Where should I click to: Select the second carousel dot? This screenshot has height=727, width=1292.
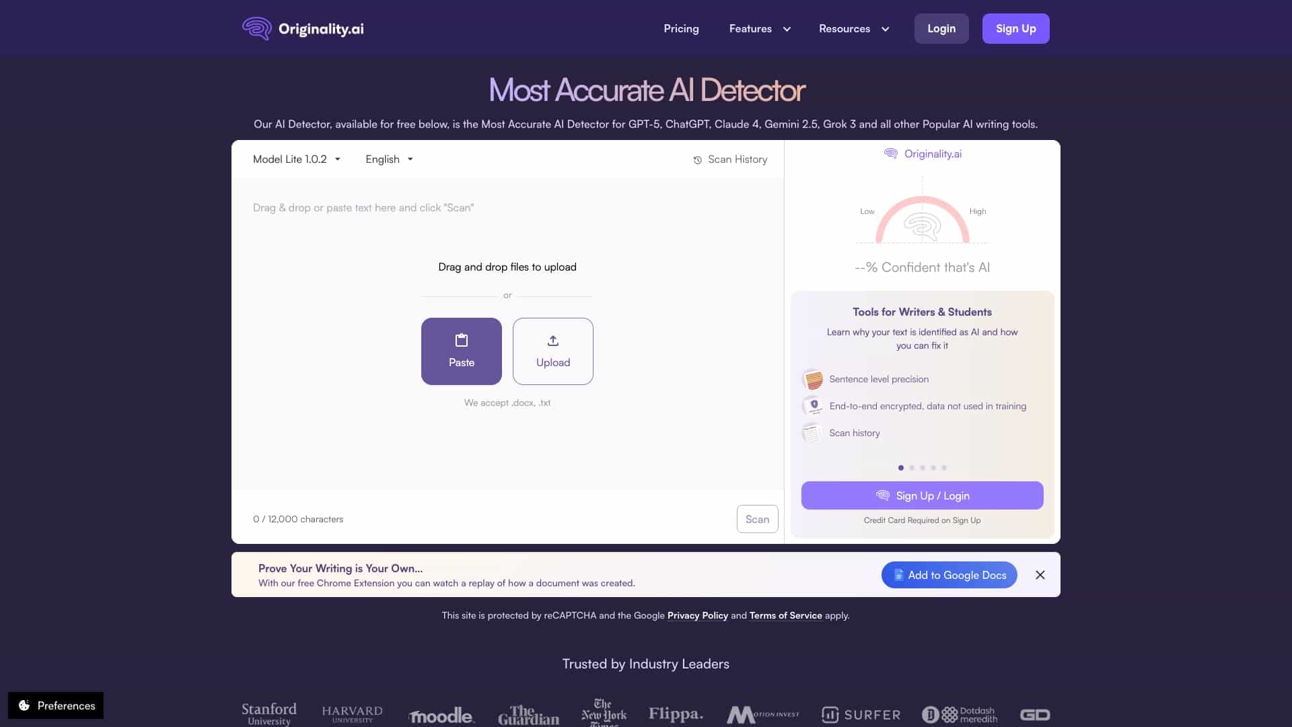[x=912, y=468]
